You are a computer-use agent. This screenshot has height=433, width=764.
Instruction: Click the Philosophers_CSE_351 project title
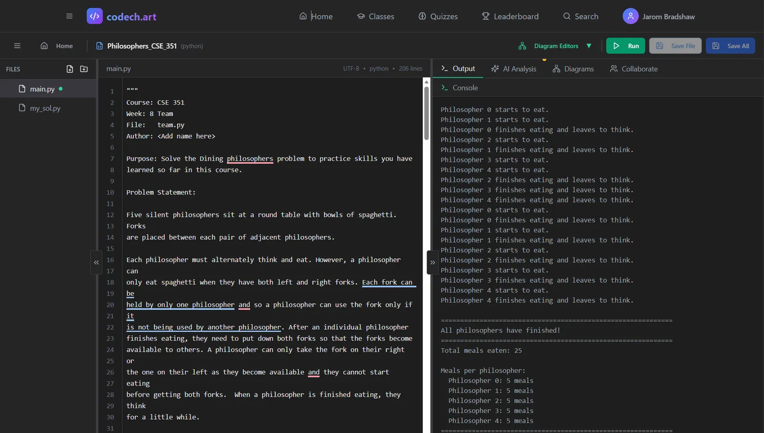pos(142,46)
